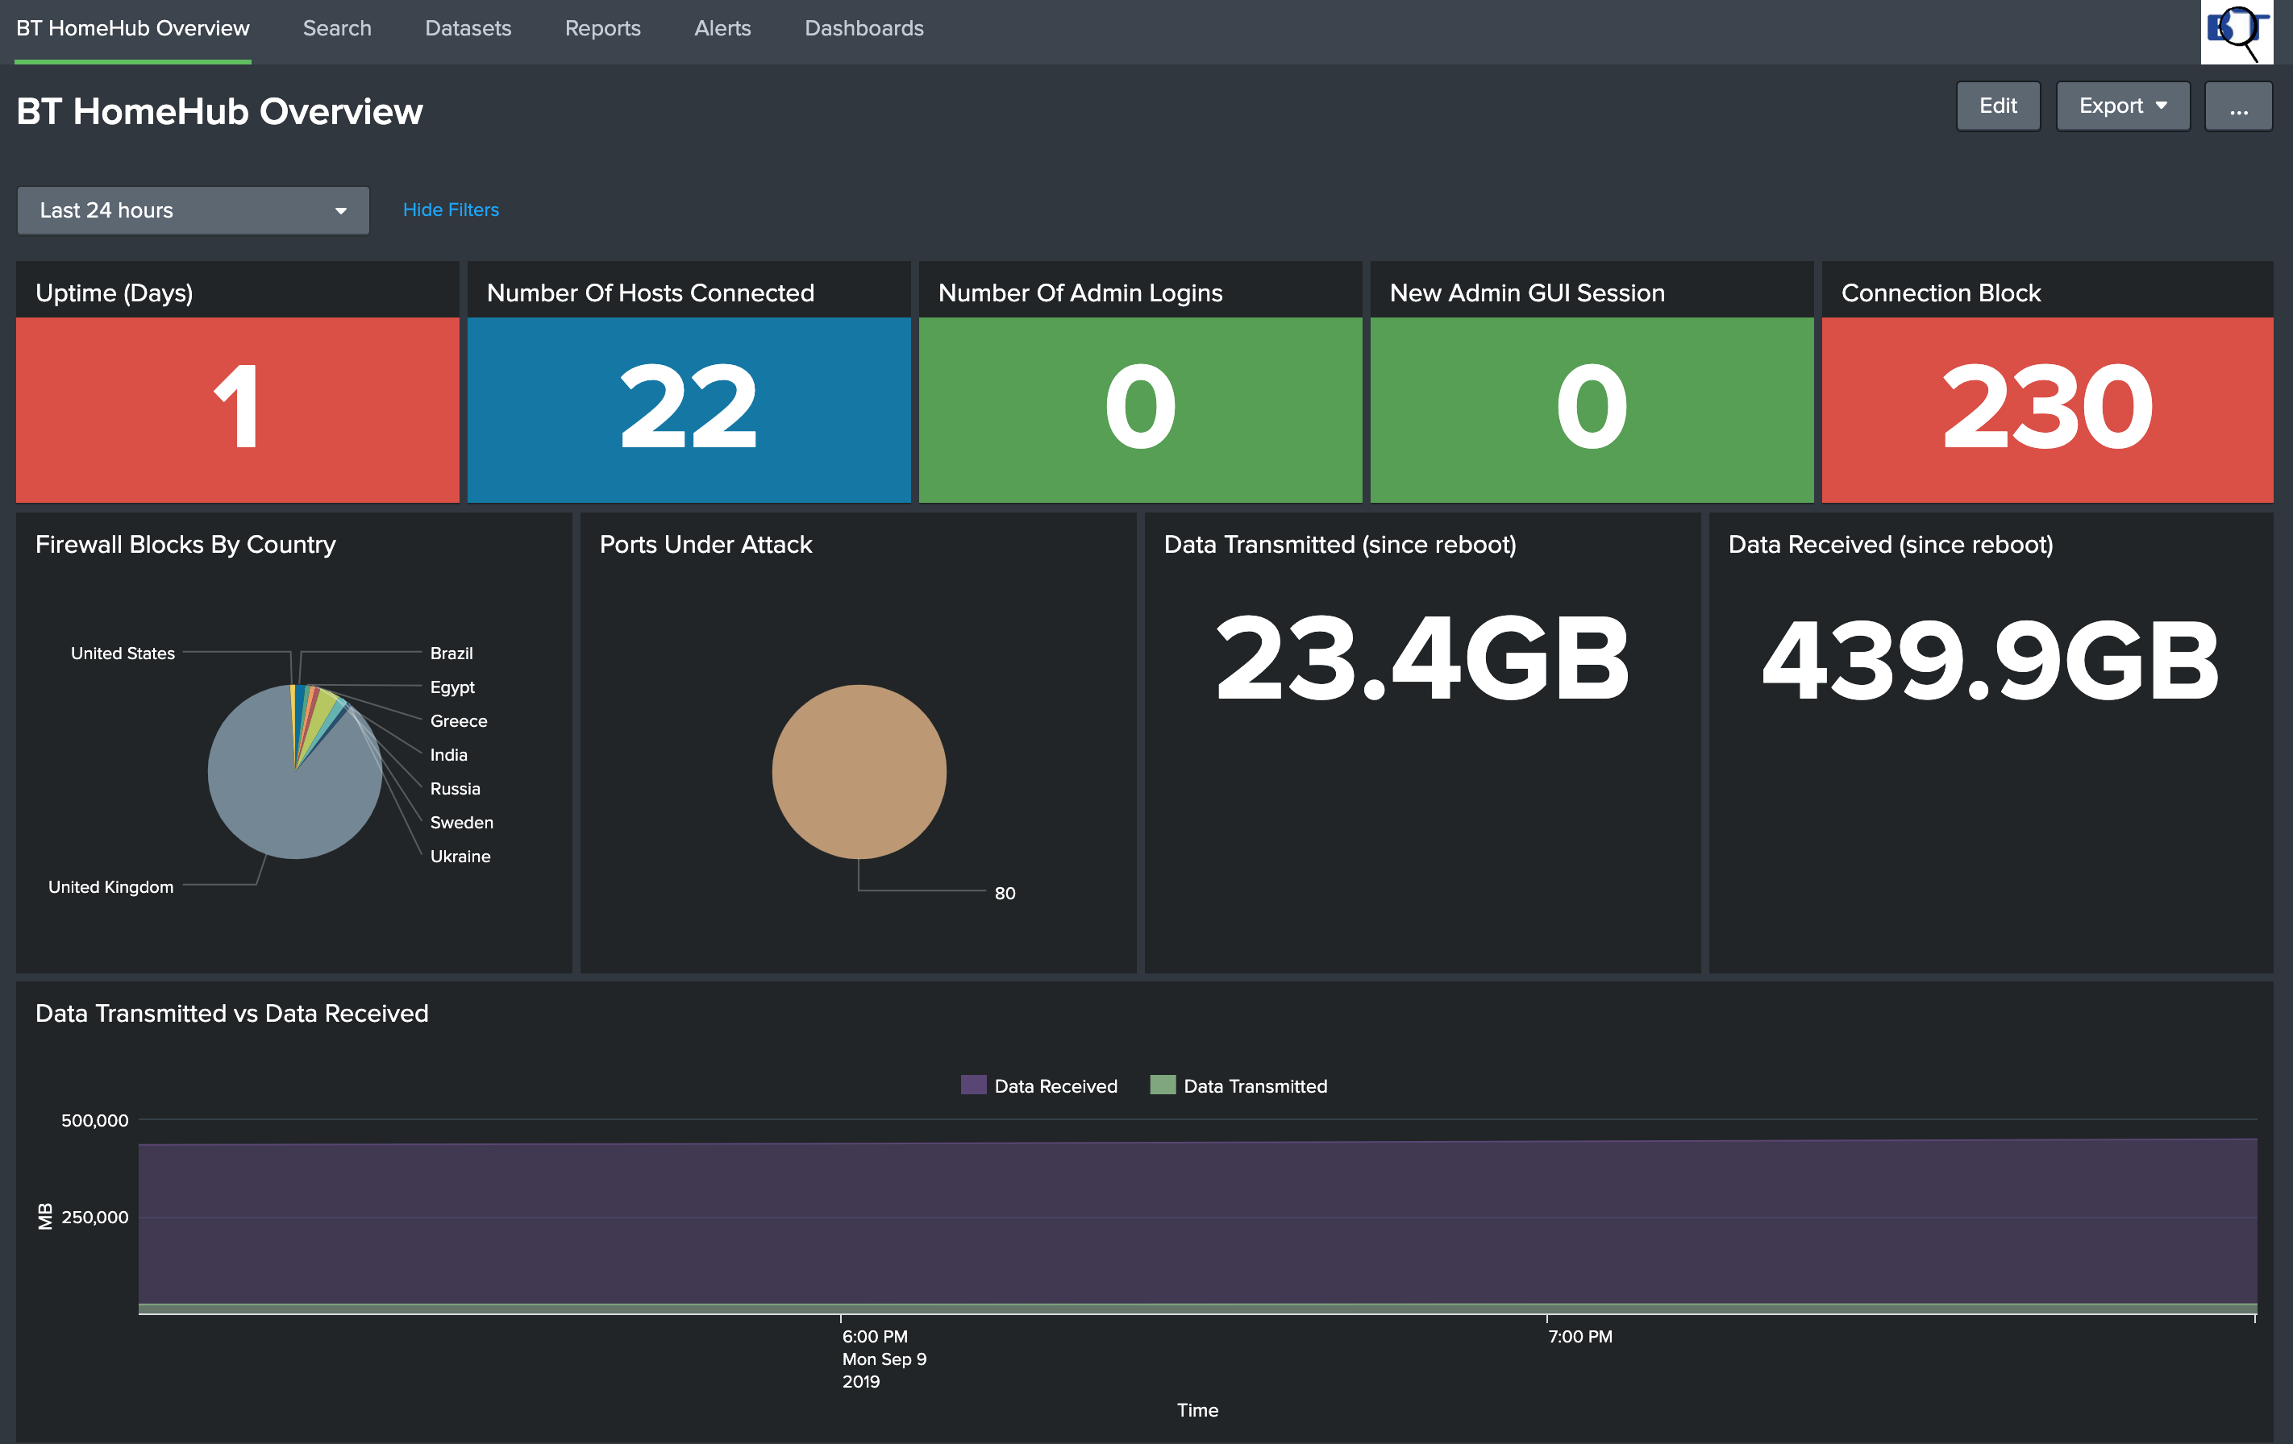
Task: Open the BT HomeHub Overview tab
Action: click(x=132, y=28)
